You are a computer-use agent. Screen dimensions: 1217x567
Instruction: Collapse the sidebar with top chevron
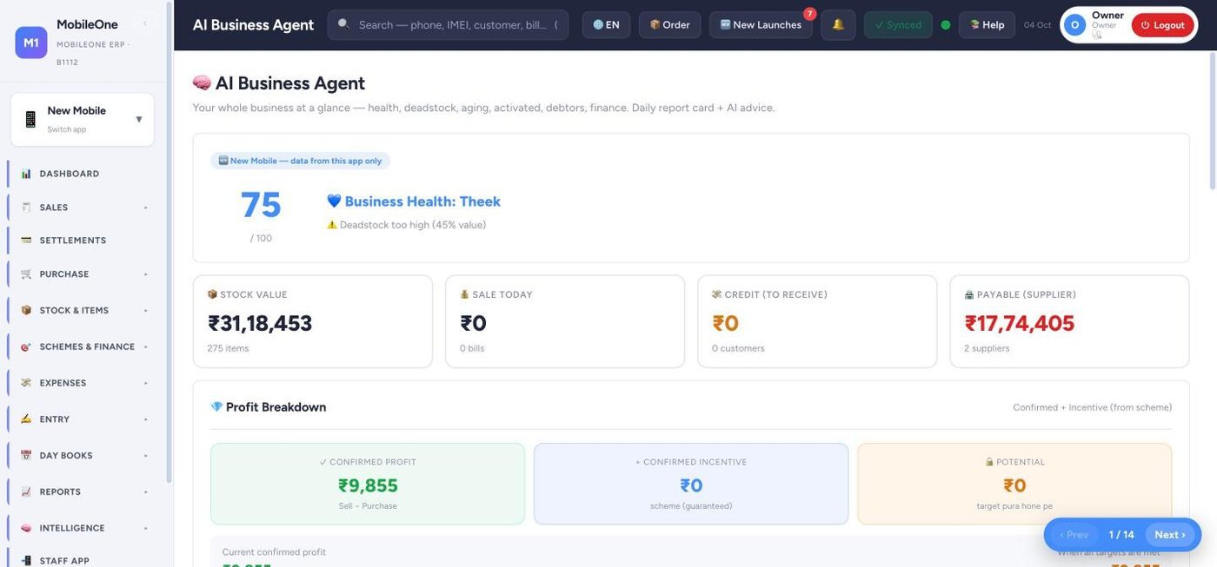tap(144, 24)
